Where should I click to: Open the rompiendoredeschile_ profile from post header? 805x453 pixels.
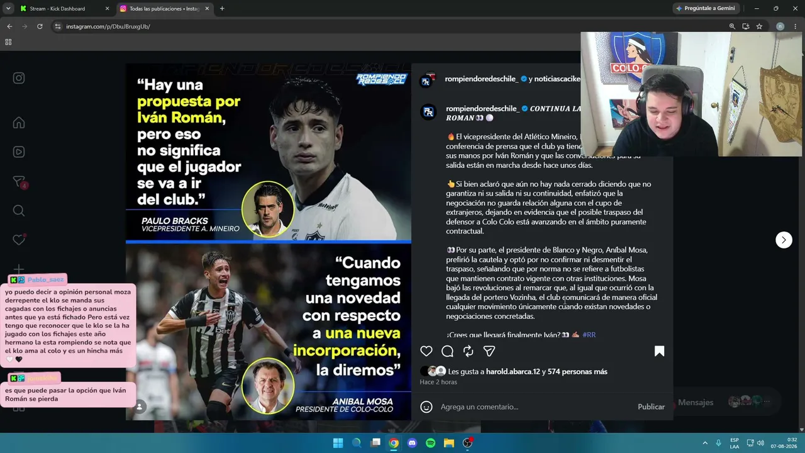[482, 79]
